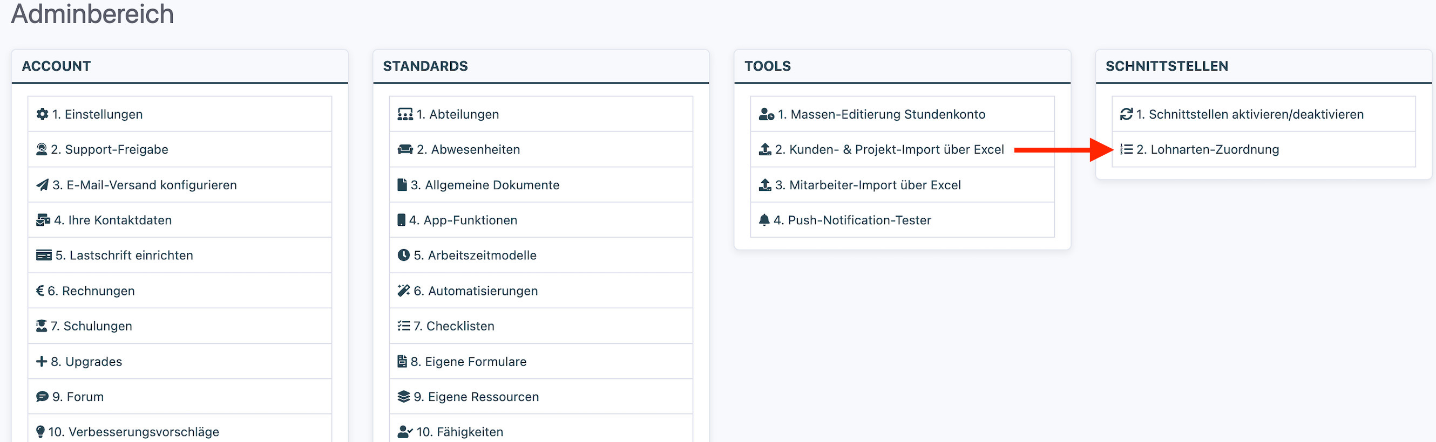The height and width of the screenshot is (442, 1436).
Task: Open 8. Eigene Formulare
Action: coord(541,361)
